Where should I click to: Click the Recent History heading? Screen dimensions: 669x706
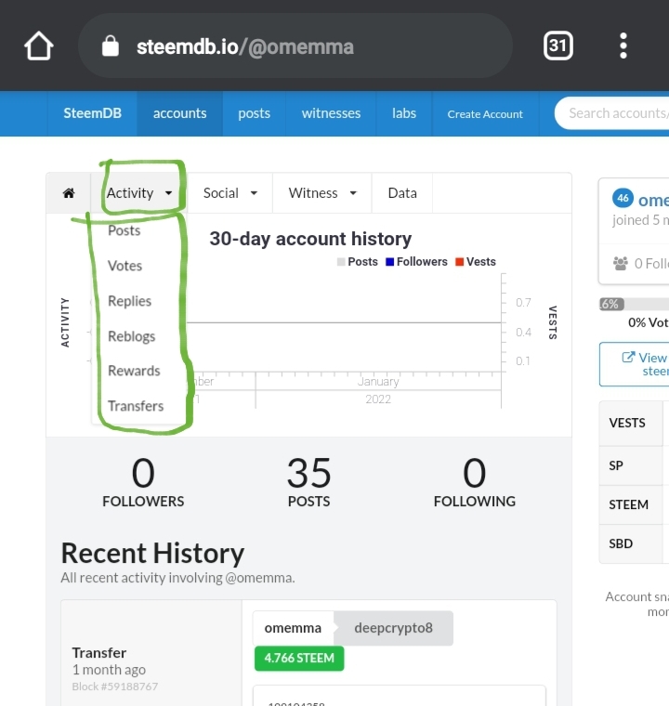coord(152,554)
